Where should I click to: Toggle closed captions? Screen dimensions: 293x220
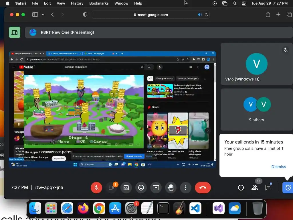tap(126, 187)
